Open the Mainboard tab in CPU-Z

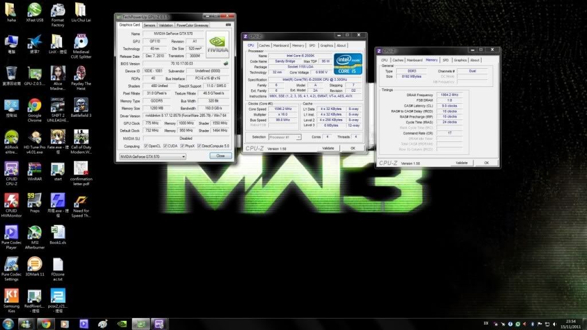point(281,45)
